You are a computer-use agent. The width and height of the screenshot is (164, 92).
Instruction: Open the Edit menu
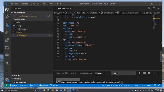point(16,4)
